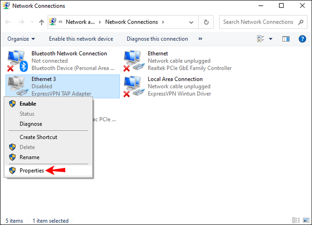
Task: Click the change view layout icon
Action: (x=261, y=39)
